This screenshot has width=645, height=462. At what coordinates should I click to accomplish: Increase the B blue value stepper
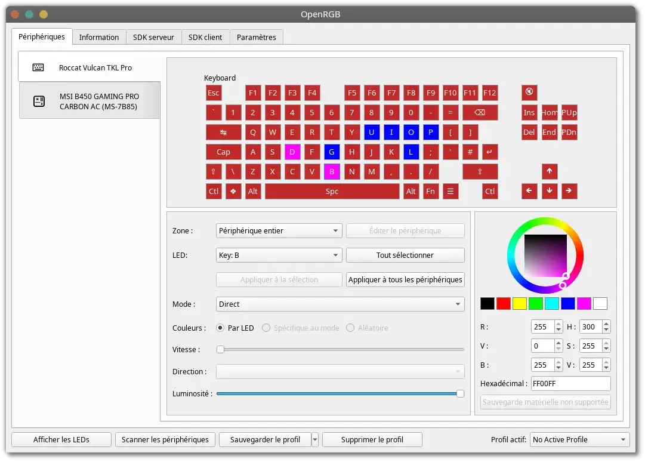pos(558,362)
